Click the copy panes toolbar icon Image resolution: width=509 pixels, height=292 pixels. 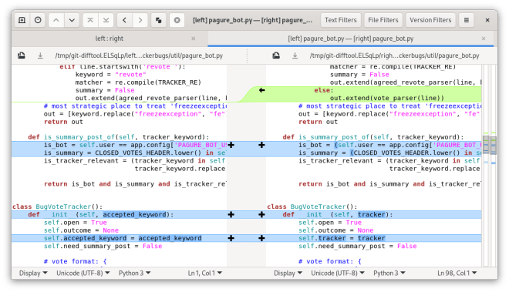pyautogui.click(x=158, y=20)
